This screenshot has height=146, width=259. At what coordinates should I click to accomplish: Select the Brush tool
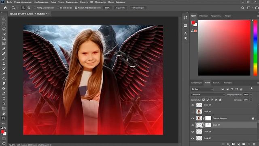point(4,59)
